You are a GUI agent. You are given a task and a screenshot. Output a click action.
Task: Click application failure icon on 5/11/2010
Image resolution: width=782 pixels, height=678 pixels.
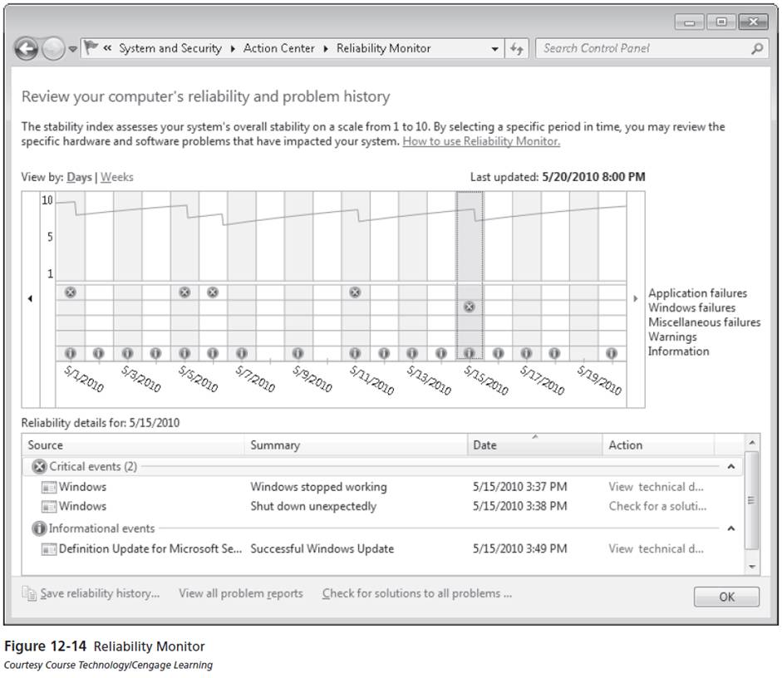click(x=355, y=292)
